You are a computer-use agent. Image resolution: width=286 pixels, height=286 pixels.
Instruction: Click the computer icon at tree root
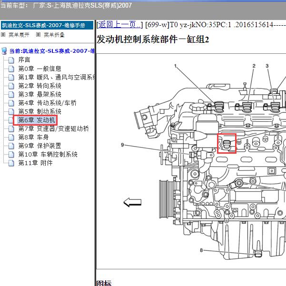coord(4,51)
